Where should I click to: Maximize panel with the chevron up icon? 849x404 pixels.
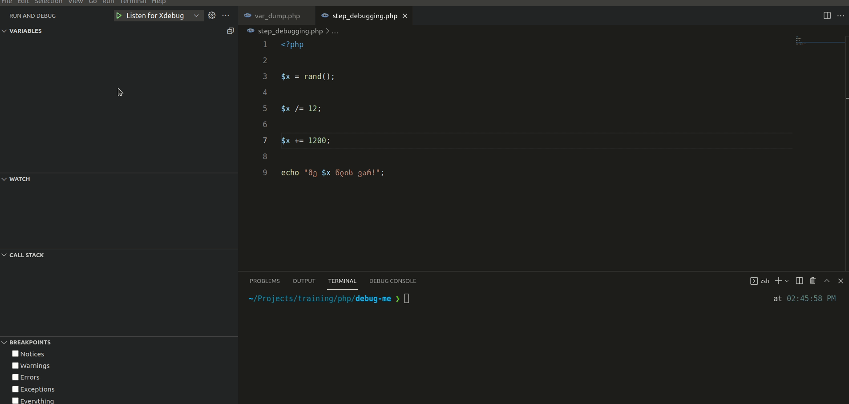pos(826,281)
